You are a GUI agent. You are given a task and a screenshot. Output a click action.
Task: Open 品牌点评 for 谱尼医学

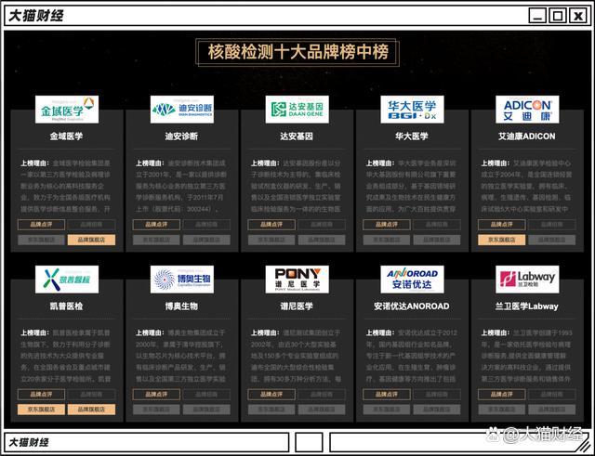[271, 394]
